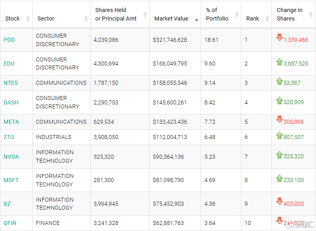The image size is (316, 231).
Task: Click the sort arrows in Sector column
Action: coord(86,19)
